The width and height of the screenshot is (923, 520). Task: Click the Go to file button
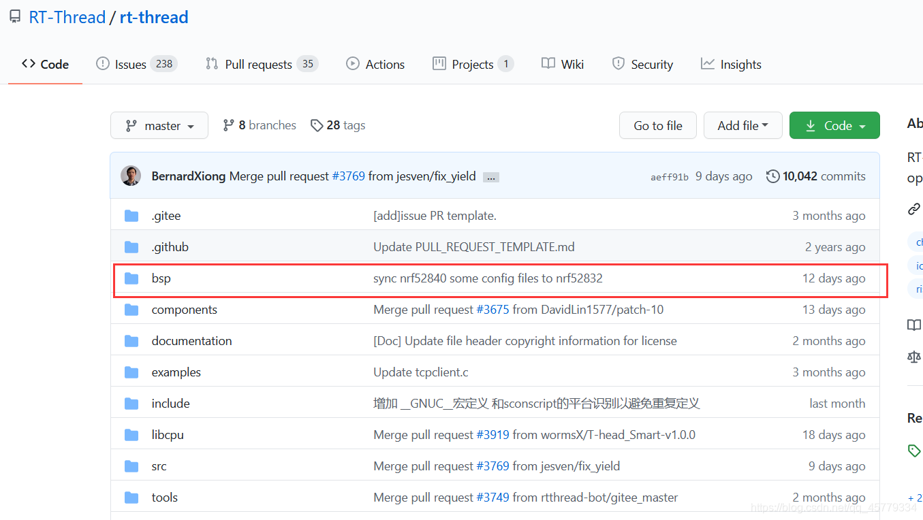(658, 125)
